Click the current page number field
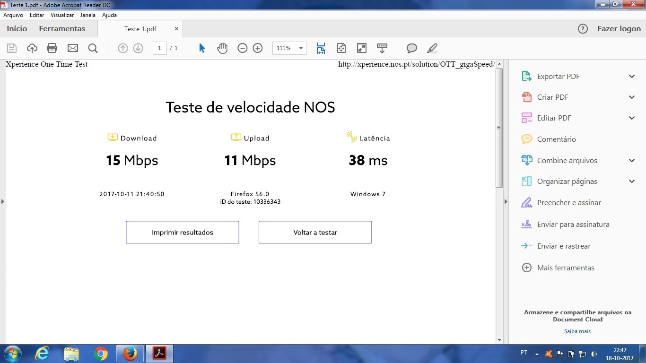This screenshot has width=646, height=363. [160, 48]
